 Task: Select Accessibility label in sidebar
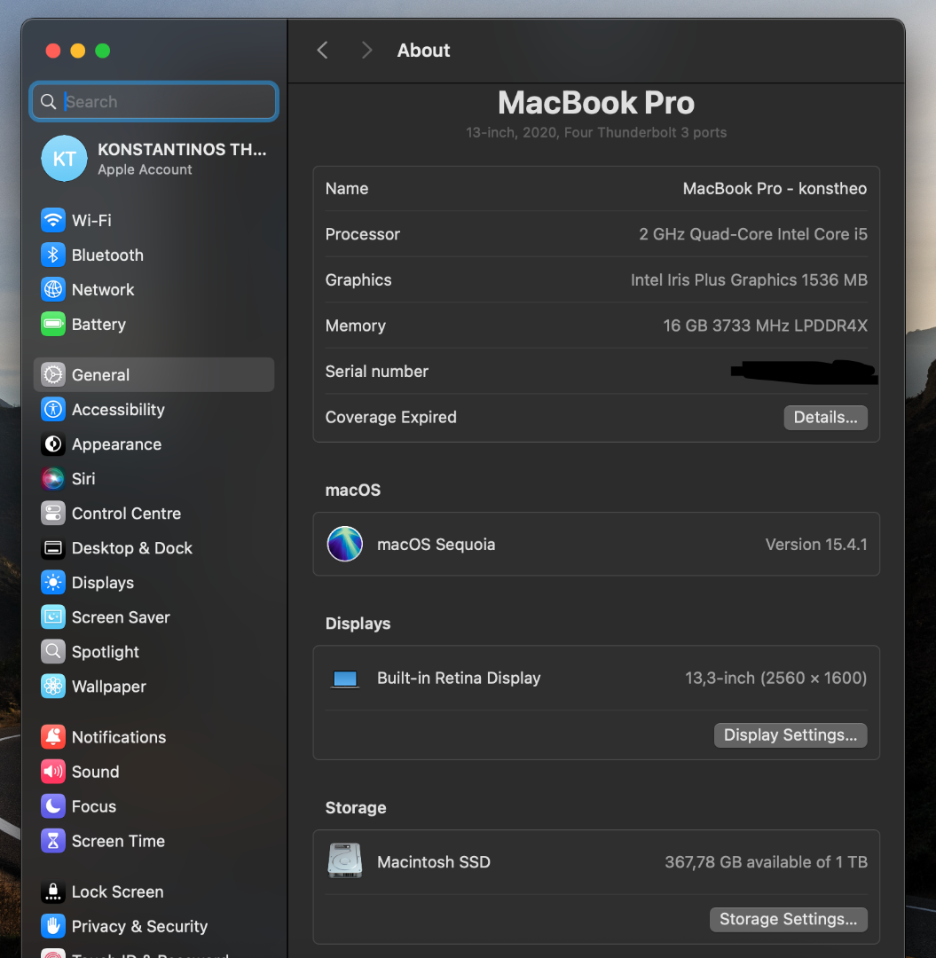pos(119,409)
